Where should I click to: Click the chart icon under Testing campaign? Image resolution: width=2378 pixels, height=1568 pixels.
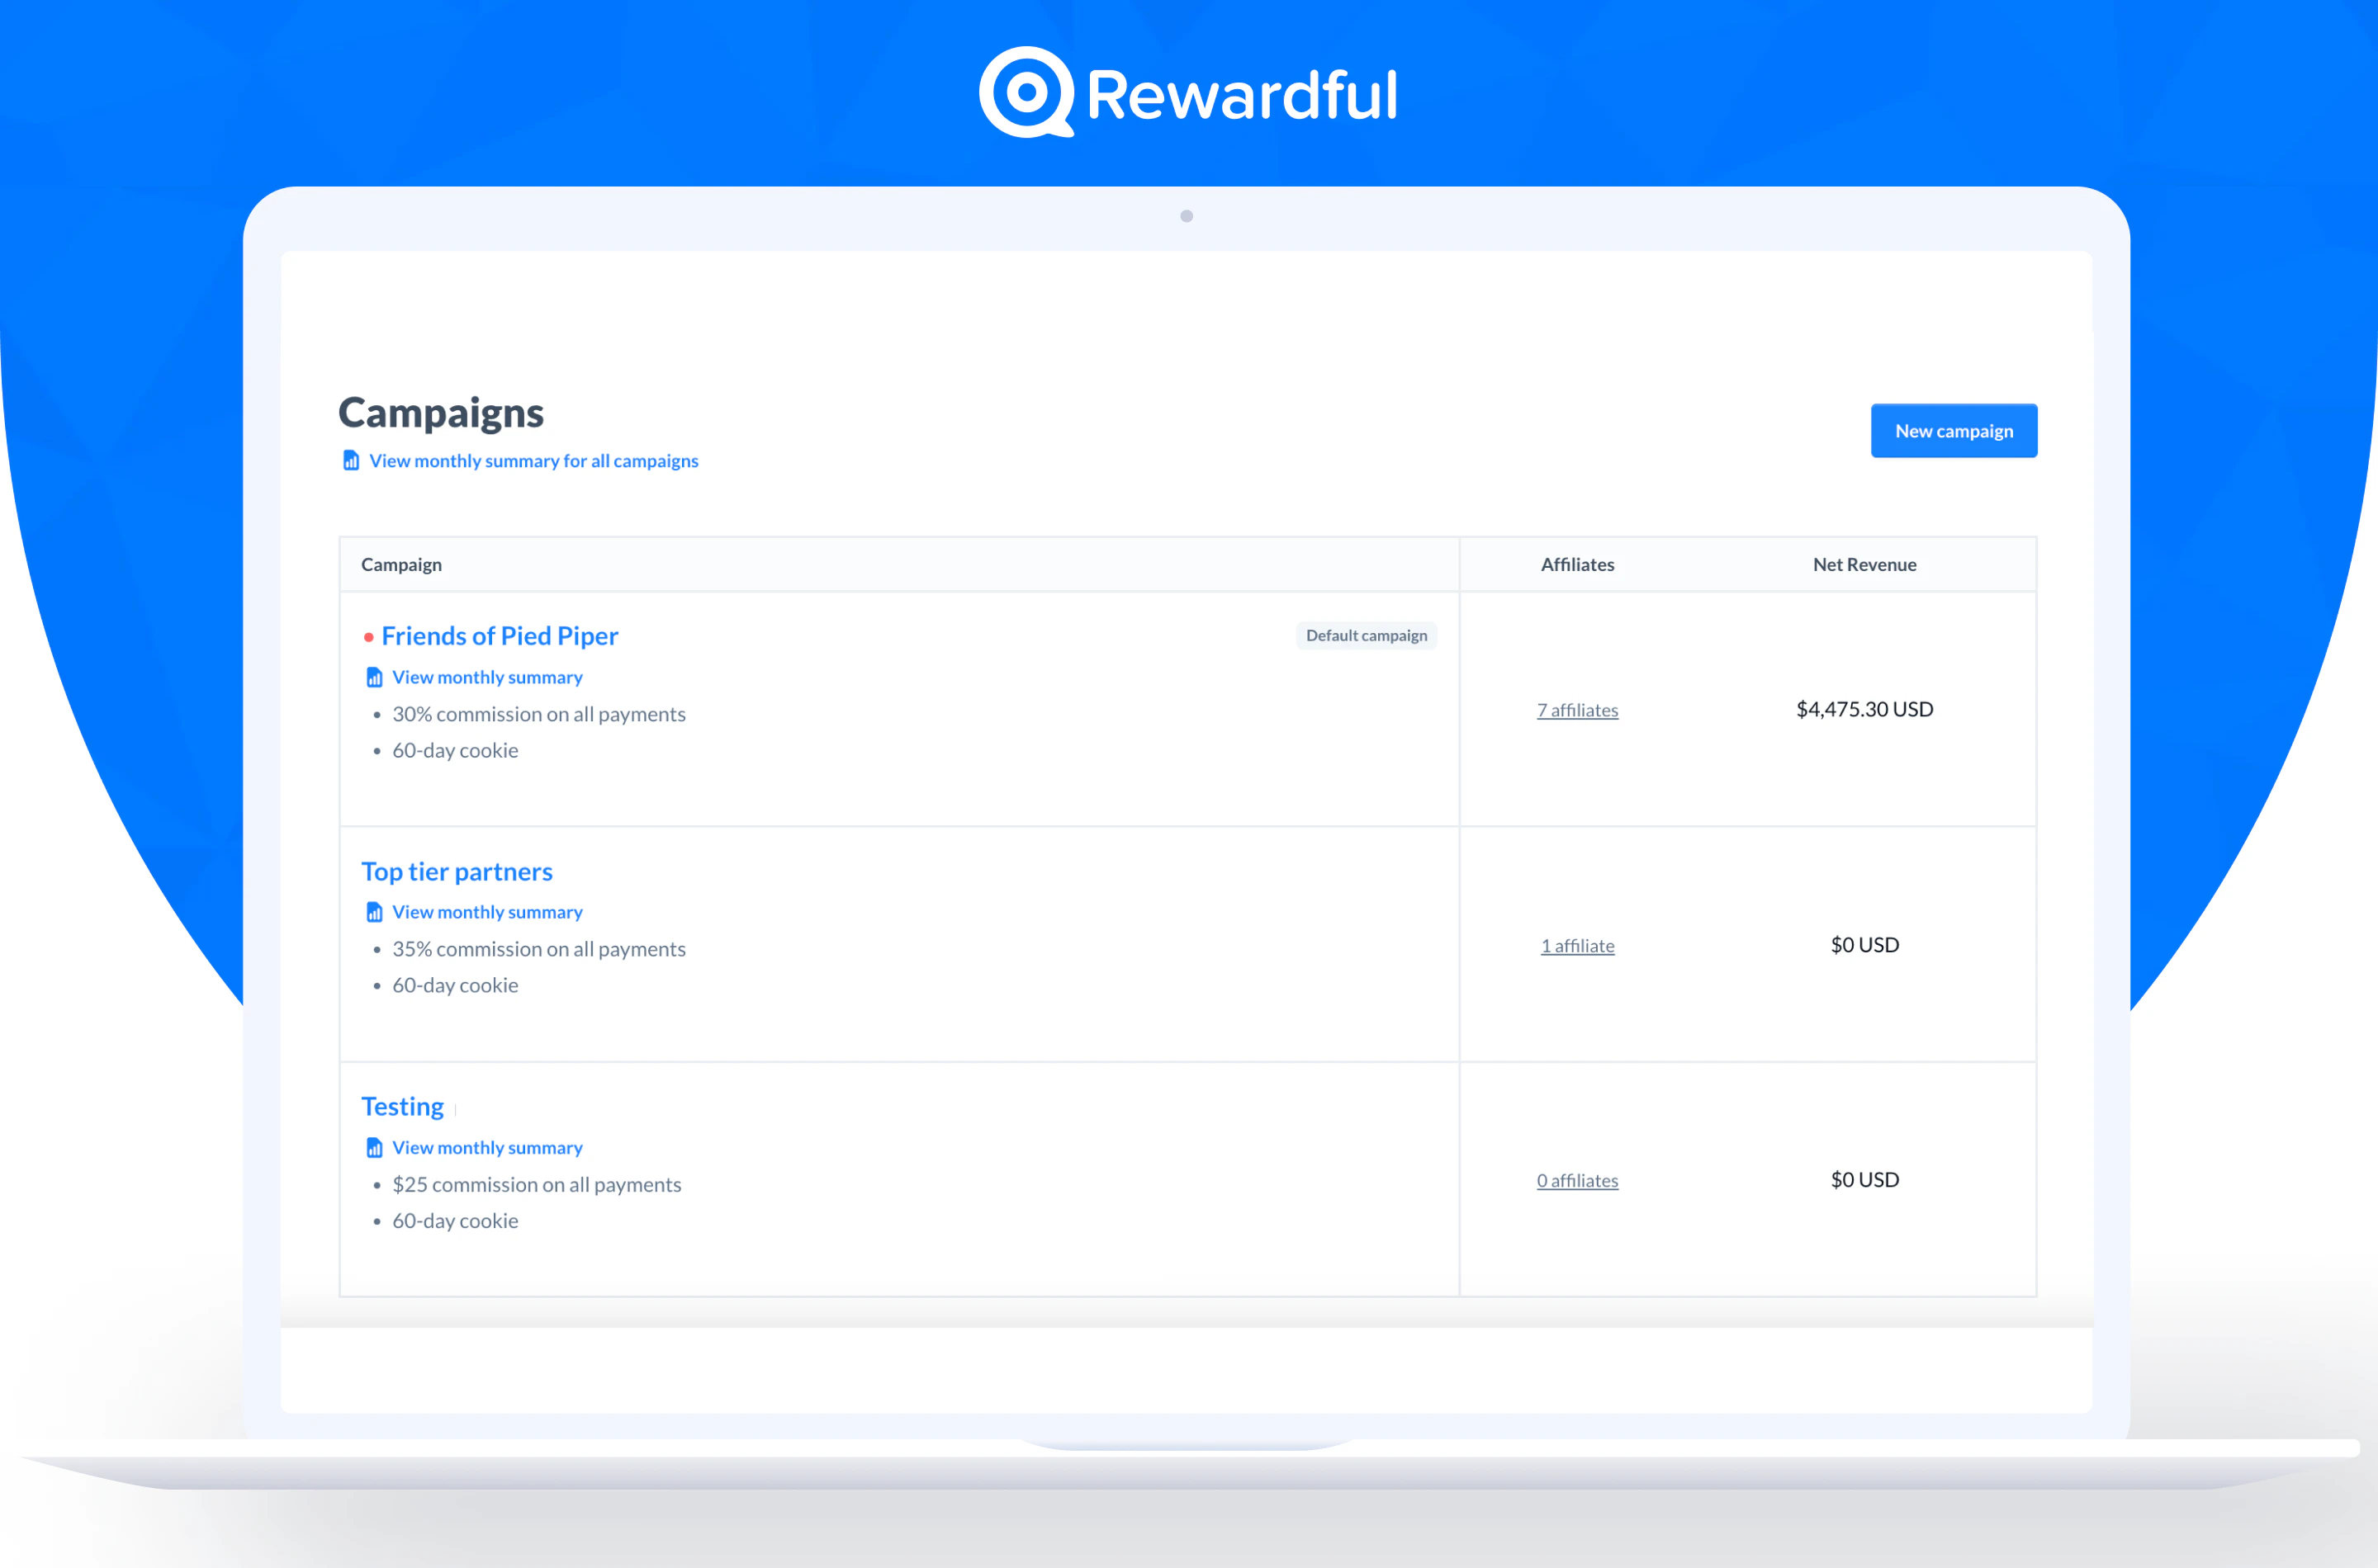pos(375,1147)
